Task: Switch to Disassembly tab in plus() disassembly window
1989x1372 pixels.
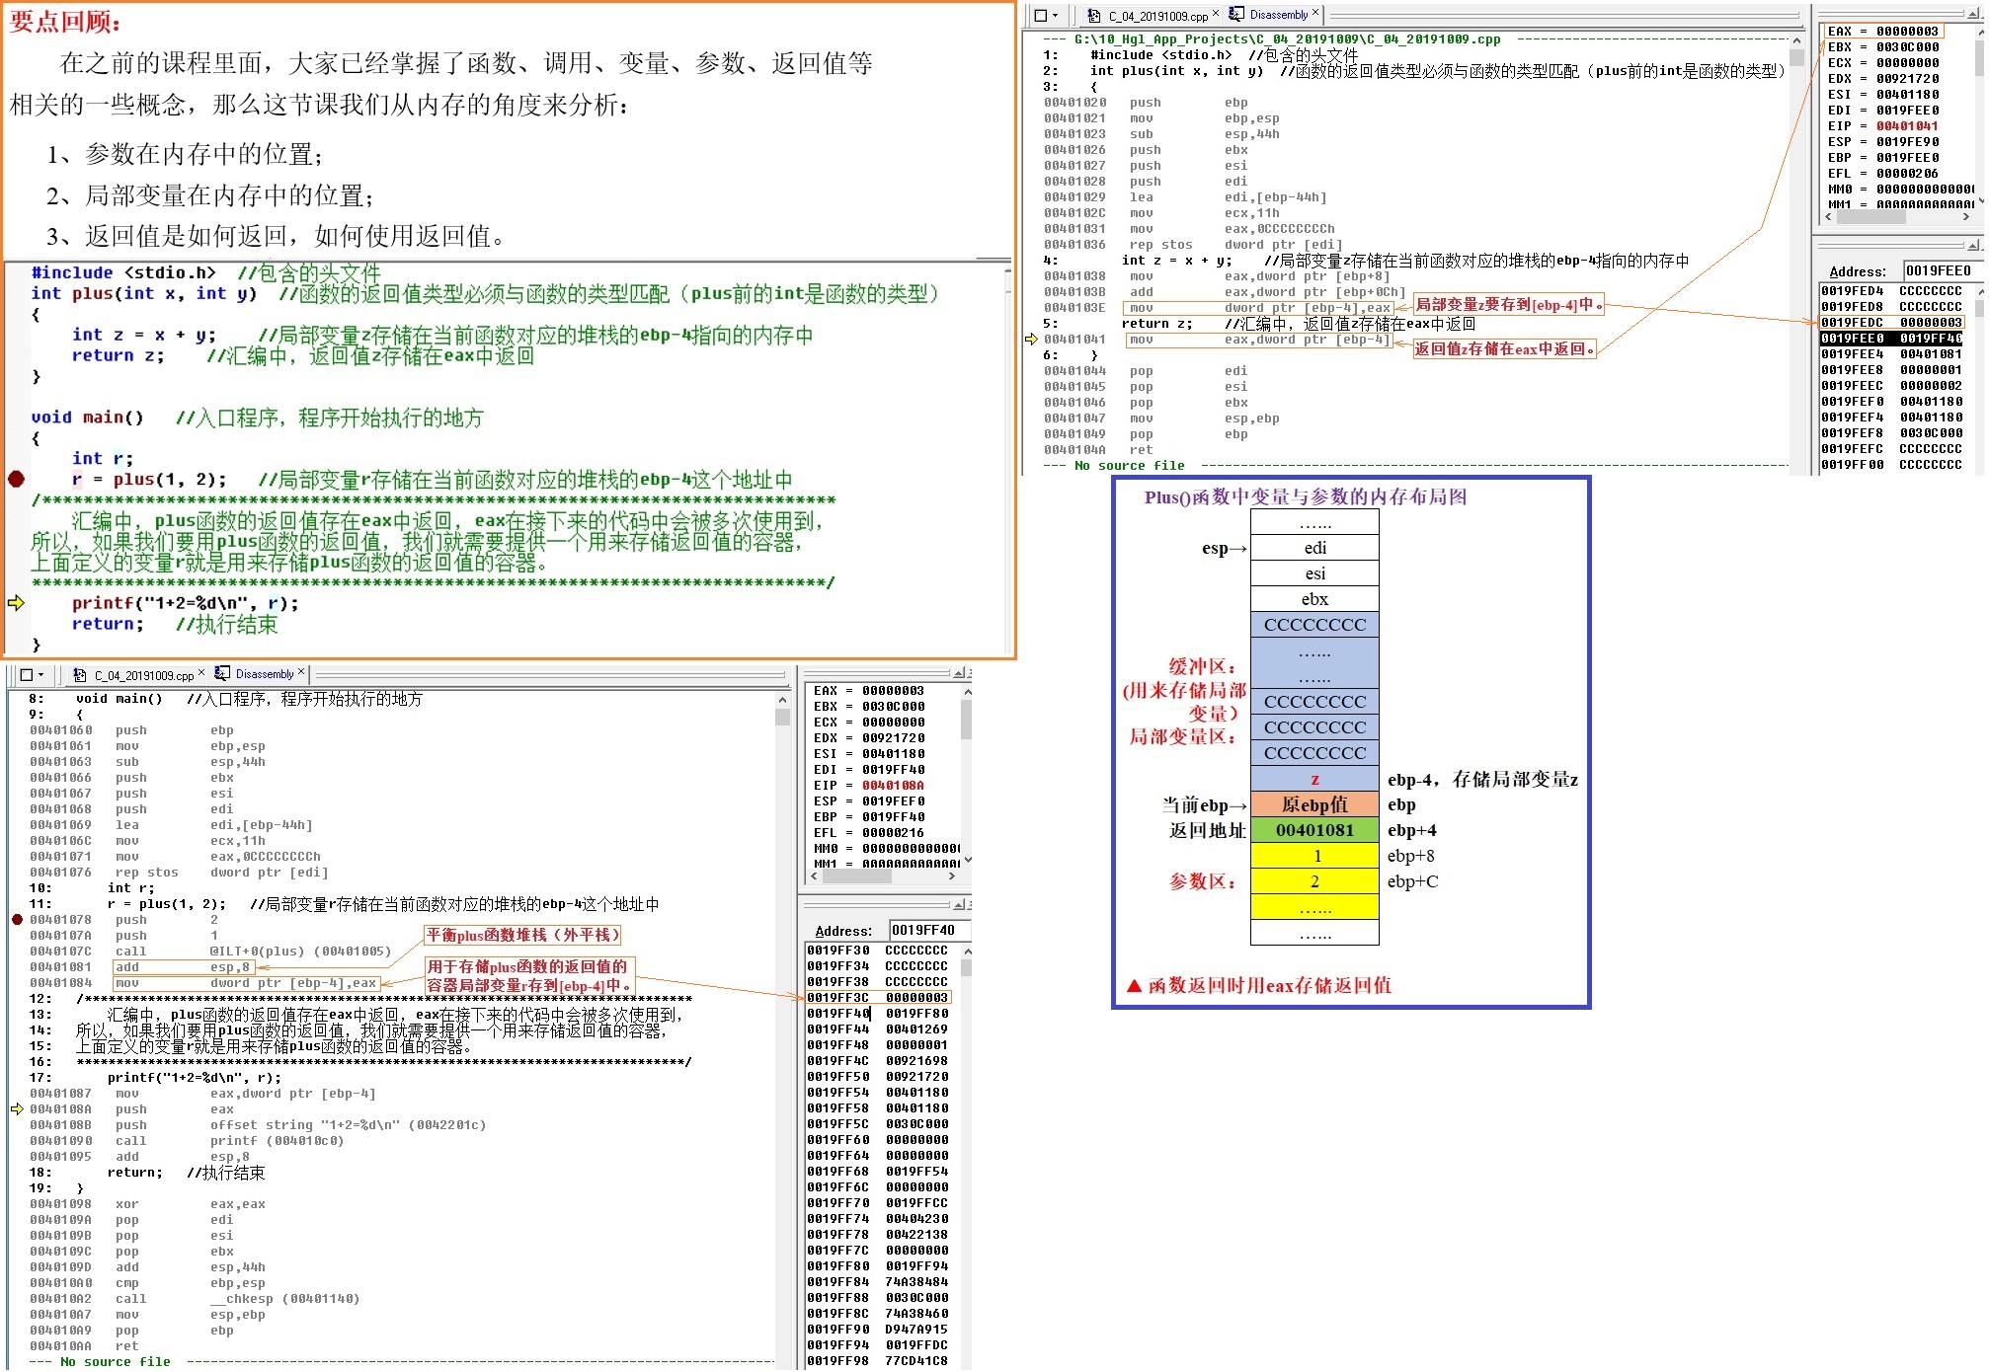Action: pos(1279,15)
